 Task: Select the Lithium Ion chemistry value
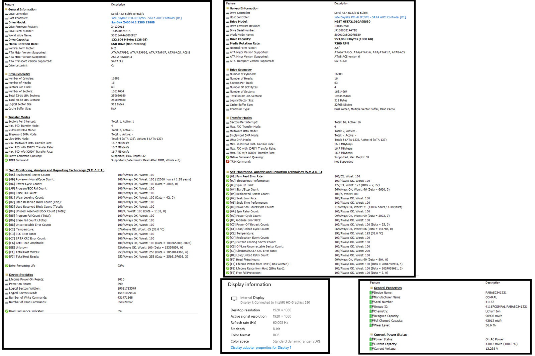pos(493,311)
